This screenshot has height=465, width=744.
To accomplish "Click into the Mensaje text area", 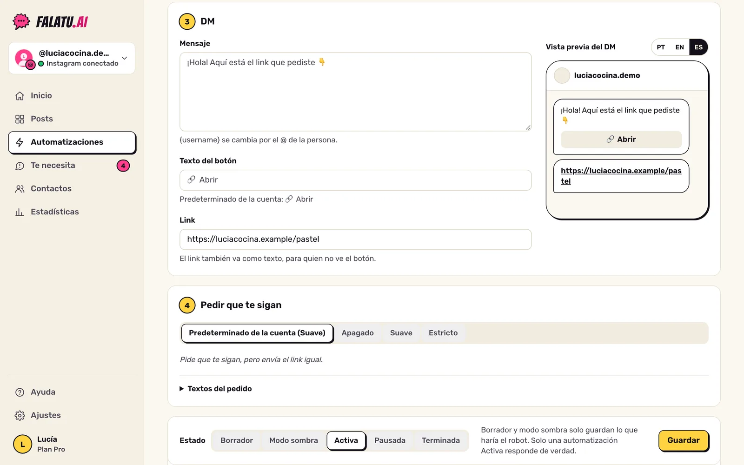I will (356, 92).
